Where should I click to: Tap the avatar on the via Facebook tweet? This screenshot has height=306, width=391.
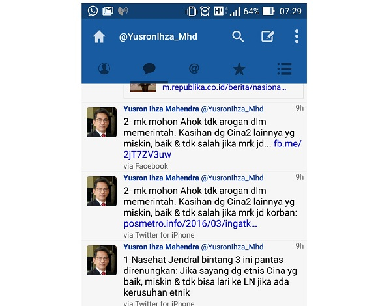point(102,122)
